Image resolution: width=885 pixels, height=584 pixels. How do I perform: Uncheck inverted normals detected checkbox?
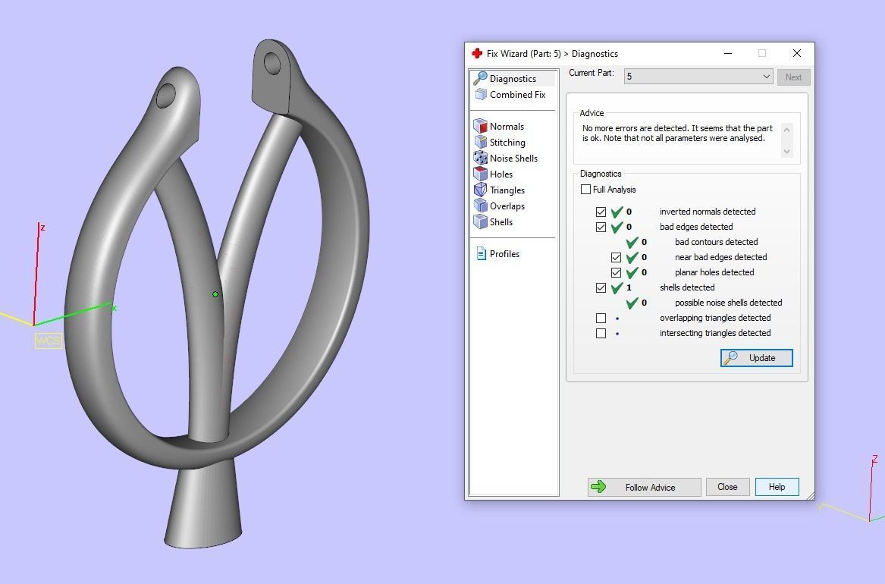click(x=601, y=212)
